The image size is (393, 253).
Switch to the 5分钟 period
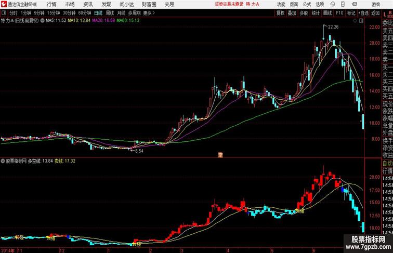tap(39, 13)
